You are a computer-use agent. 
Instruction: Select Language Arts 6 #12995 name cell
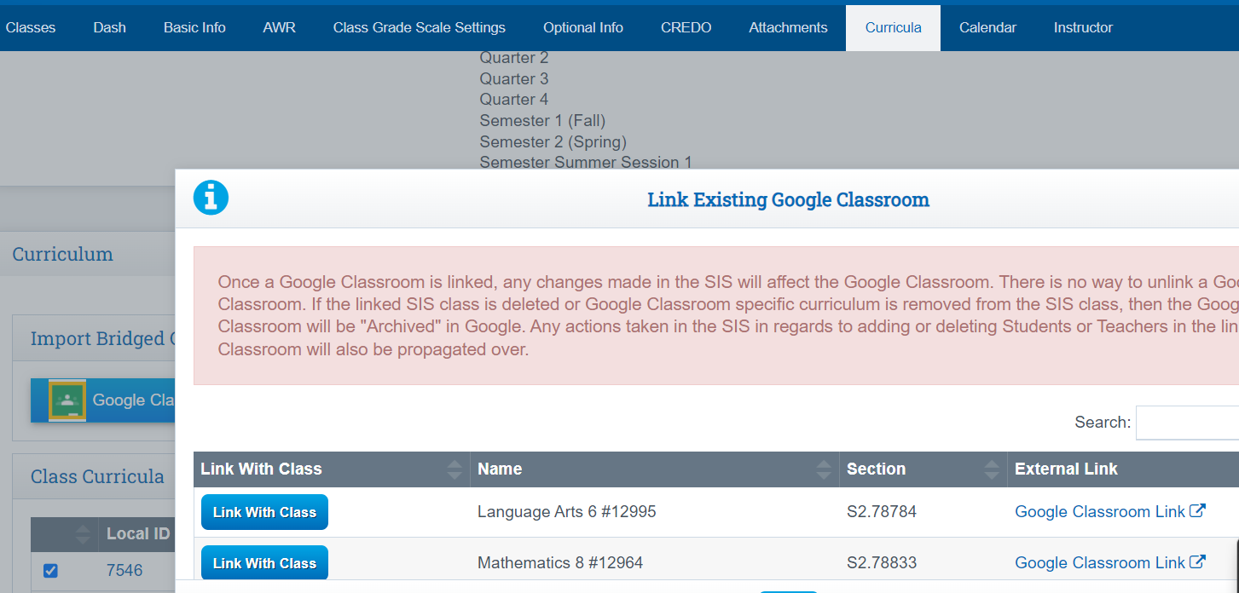[x=566, y=511]
